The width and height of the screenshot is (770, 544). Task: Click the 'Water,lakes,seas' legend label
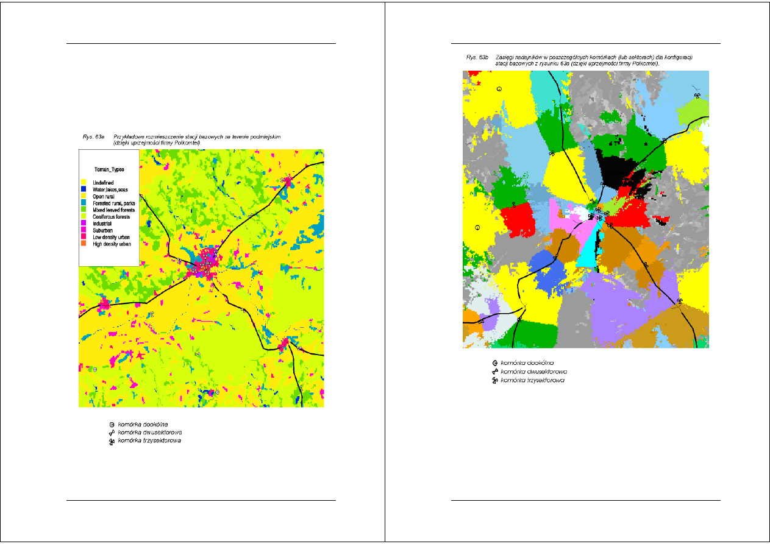point(110,189)
